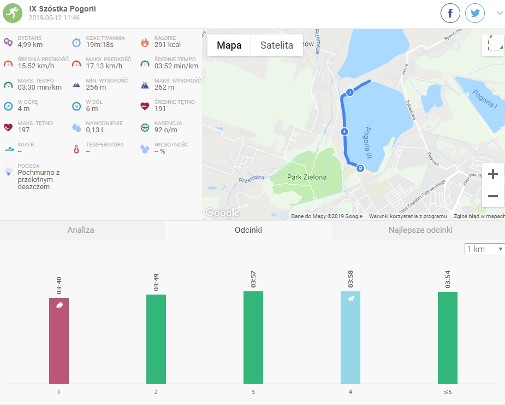Expand the workout options chevron
Viewport: 505px width, 405px height.
click(500, 13)
